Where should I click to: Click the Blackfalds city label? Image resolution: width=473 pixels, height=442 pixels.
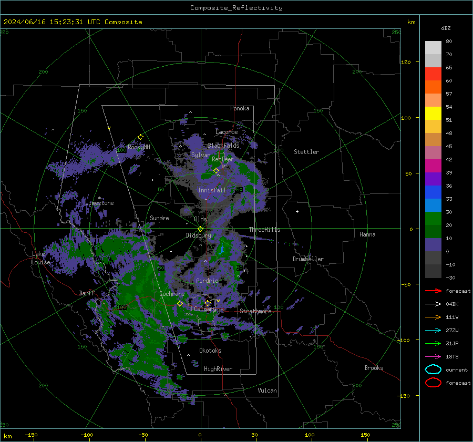click(x=223, y=146)
